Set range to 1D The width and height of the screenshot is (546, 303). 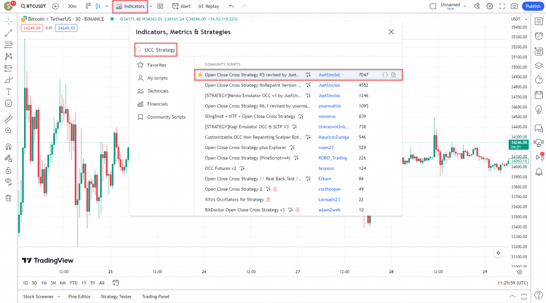26,283
